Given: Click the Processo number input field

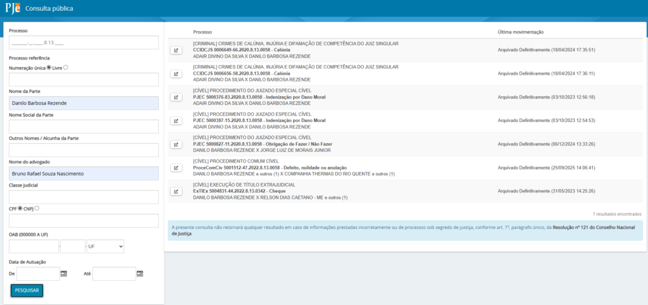Looking at the screenshot, I should tap(84, 42).
